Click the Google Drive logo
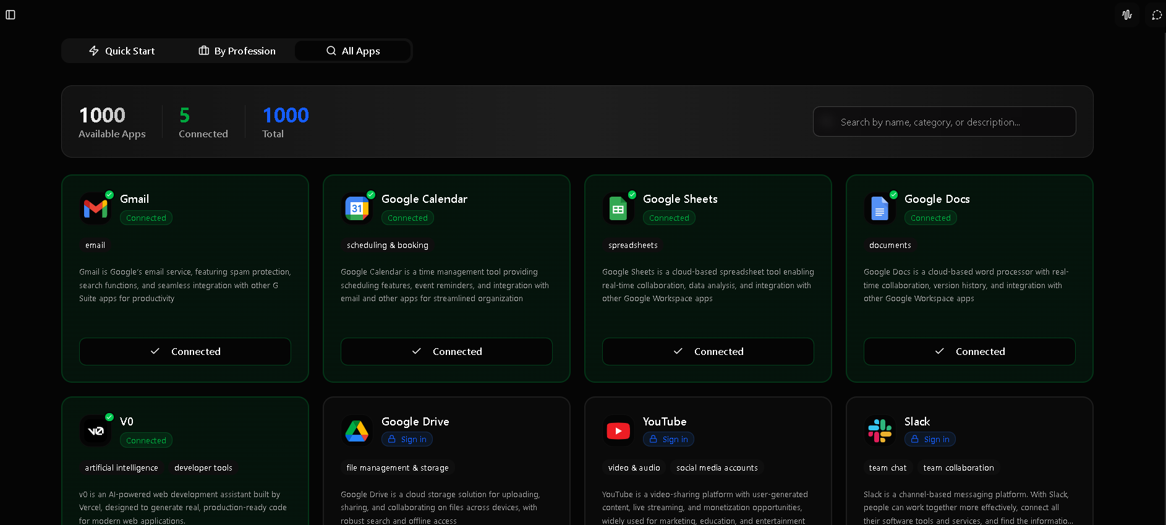This screenshot has width=1166, height=525. [357, 431]
